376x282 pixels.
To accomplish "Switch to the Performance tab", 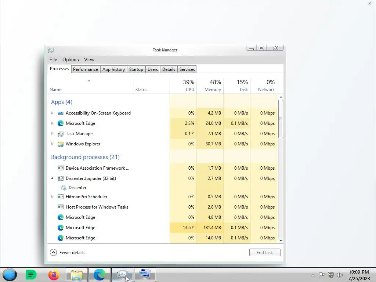I will (86, 69).
